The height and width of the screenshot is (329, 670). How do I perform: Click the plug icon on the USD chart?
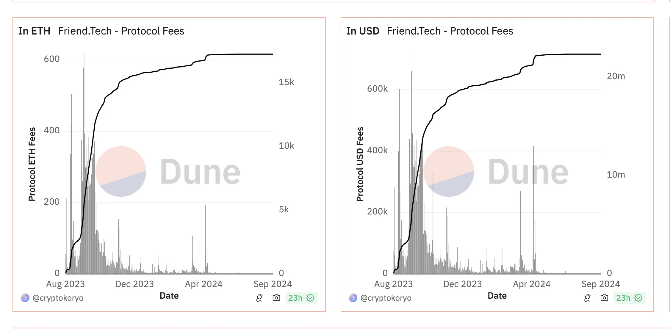tap(587, 298)
